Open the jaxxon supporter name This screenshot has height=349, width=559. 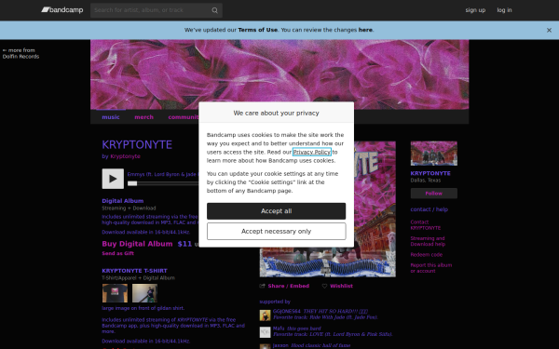pos(280,345)
